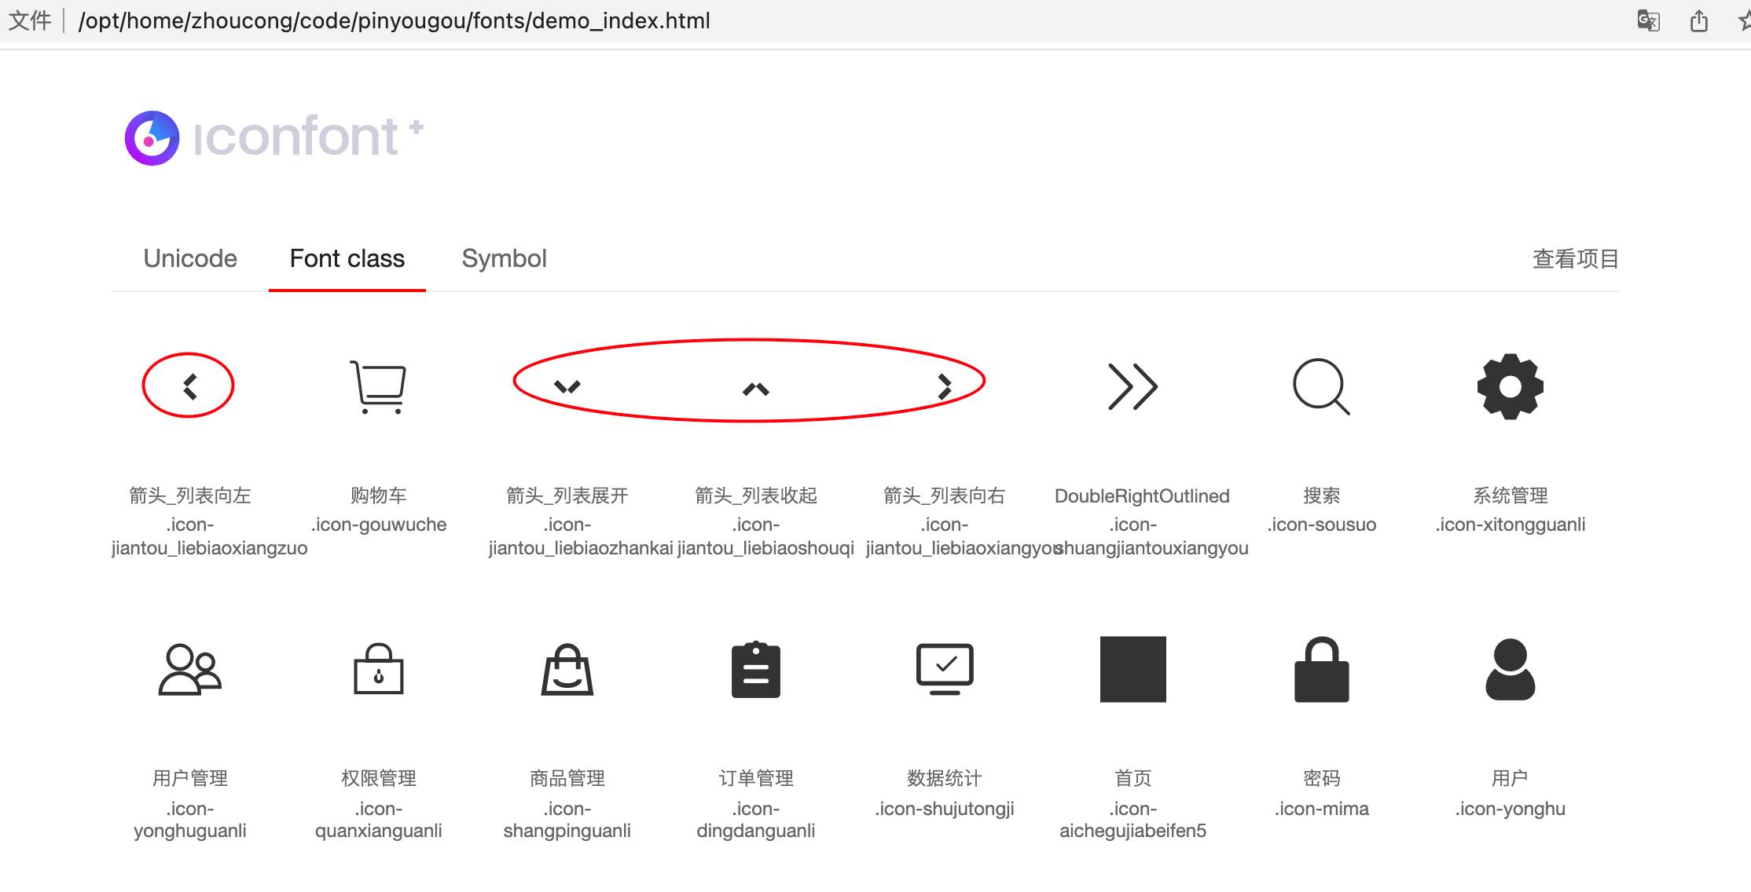Open the 查看项目 link

click(x=1574, y=258)
